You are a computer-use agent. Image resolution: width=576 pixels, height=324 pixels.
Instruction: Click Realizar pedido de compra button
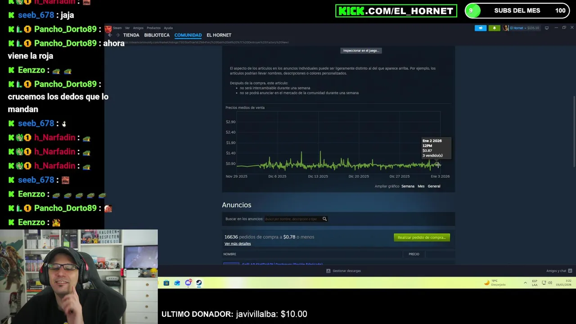[422, 238]
